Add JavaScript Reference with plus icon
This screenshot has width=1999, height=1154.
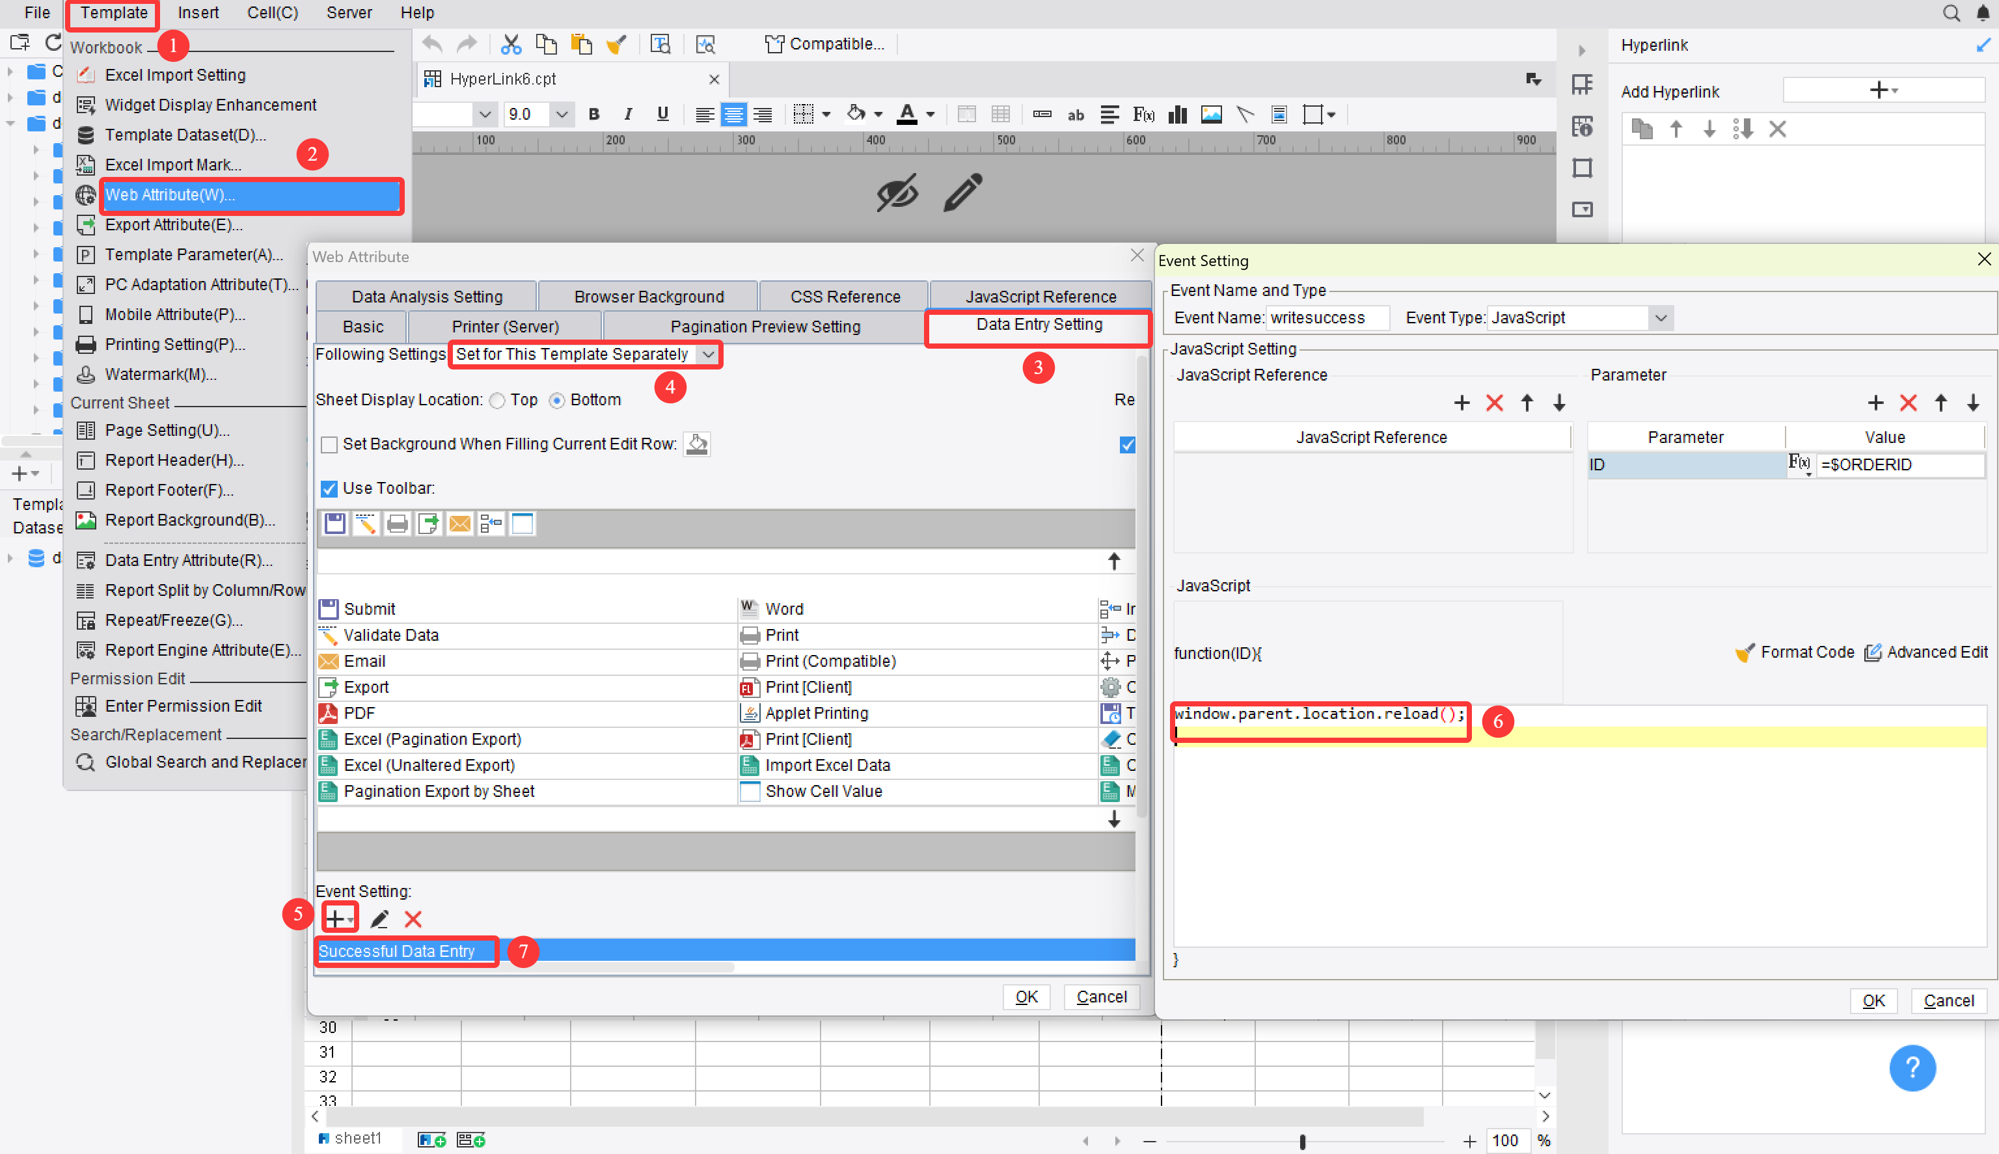pyautogui.click(x=1462, y=403)
